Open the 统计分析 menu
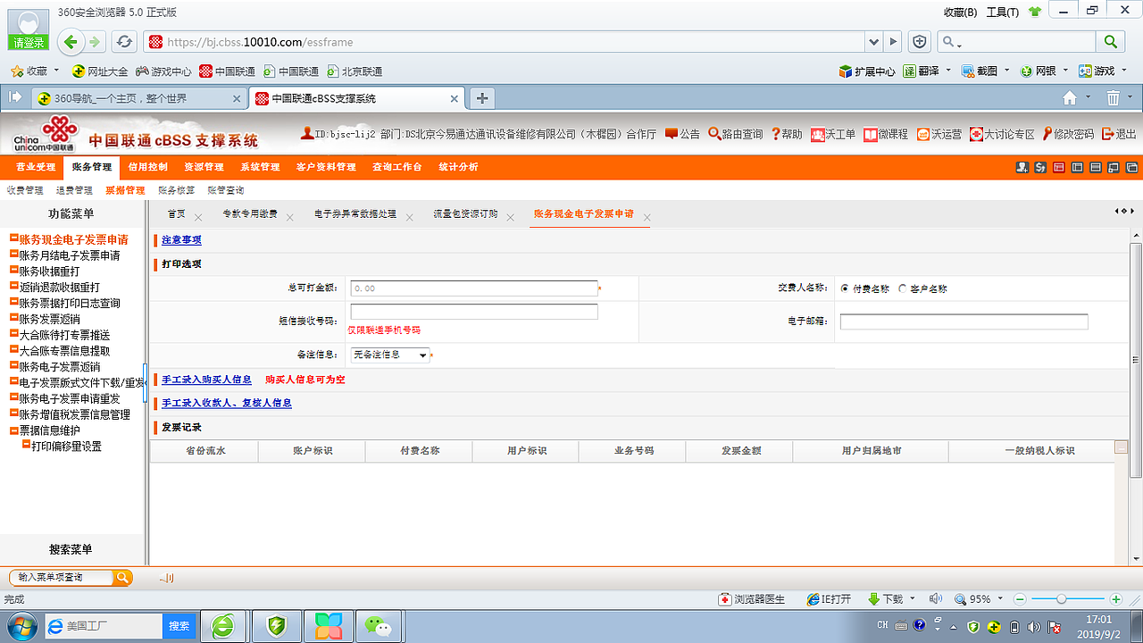The width and height of the screenshot is (1143, 643). (x=458, y=167)
